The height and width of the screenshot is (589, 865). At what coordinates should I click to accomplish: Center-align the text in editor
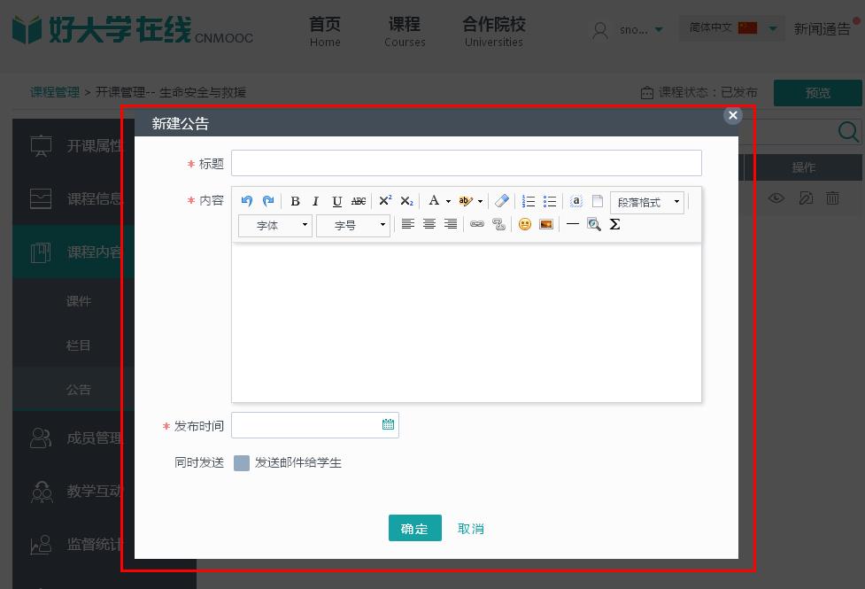tap(429, 224)
